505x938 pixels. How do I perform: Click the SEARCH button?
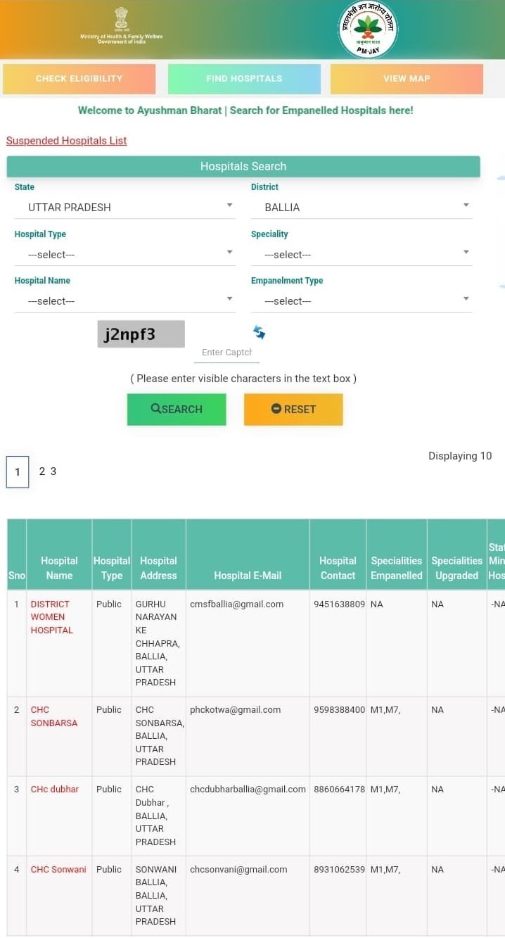click(176, 409)
